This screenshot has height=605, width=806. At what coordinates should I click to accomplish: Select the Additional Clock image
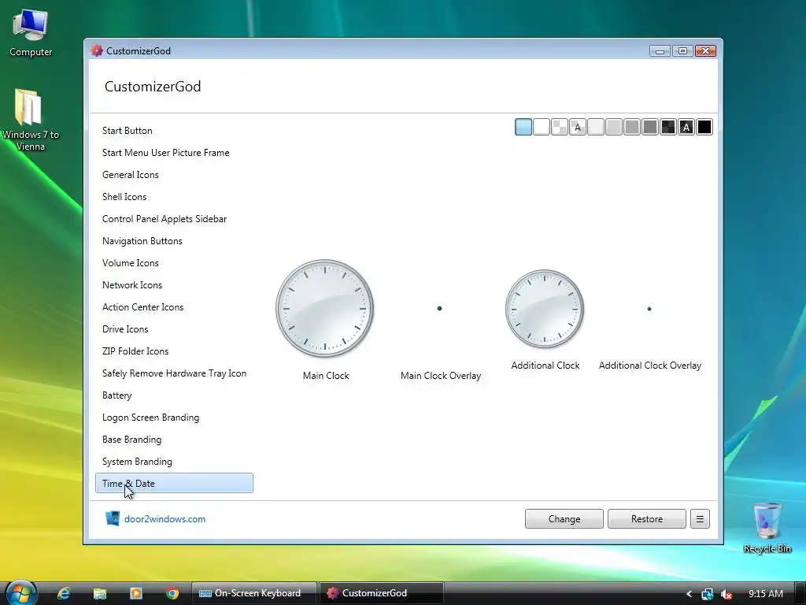click(x=545, y=309)
